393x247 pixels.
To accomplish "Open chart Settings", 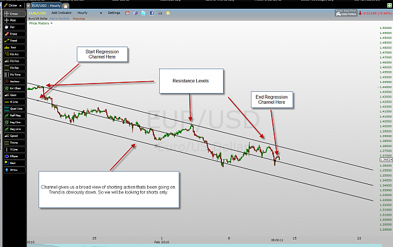I will coord(114,13).
